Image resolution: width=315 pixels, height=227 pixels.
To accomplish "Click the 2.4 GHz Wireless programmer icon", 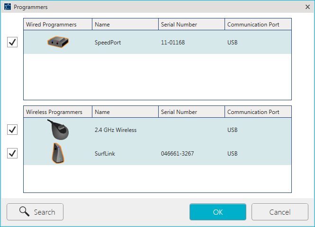I will click(58, 130).
